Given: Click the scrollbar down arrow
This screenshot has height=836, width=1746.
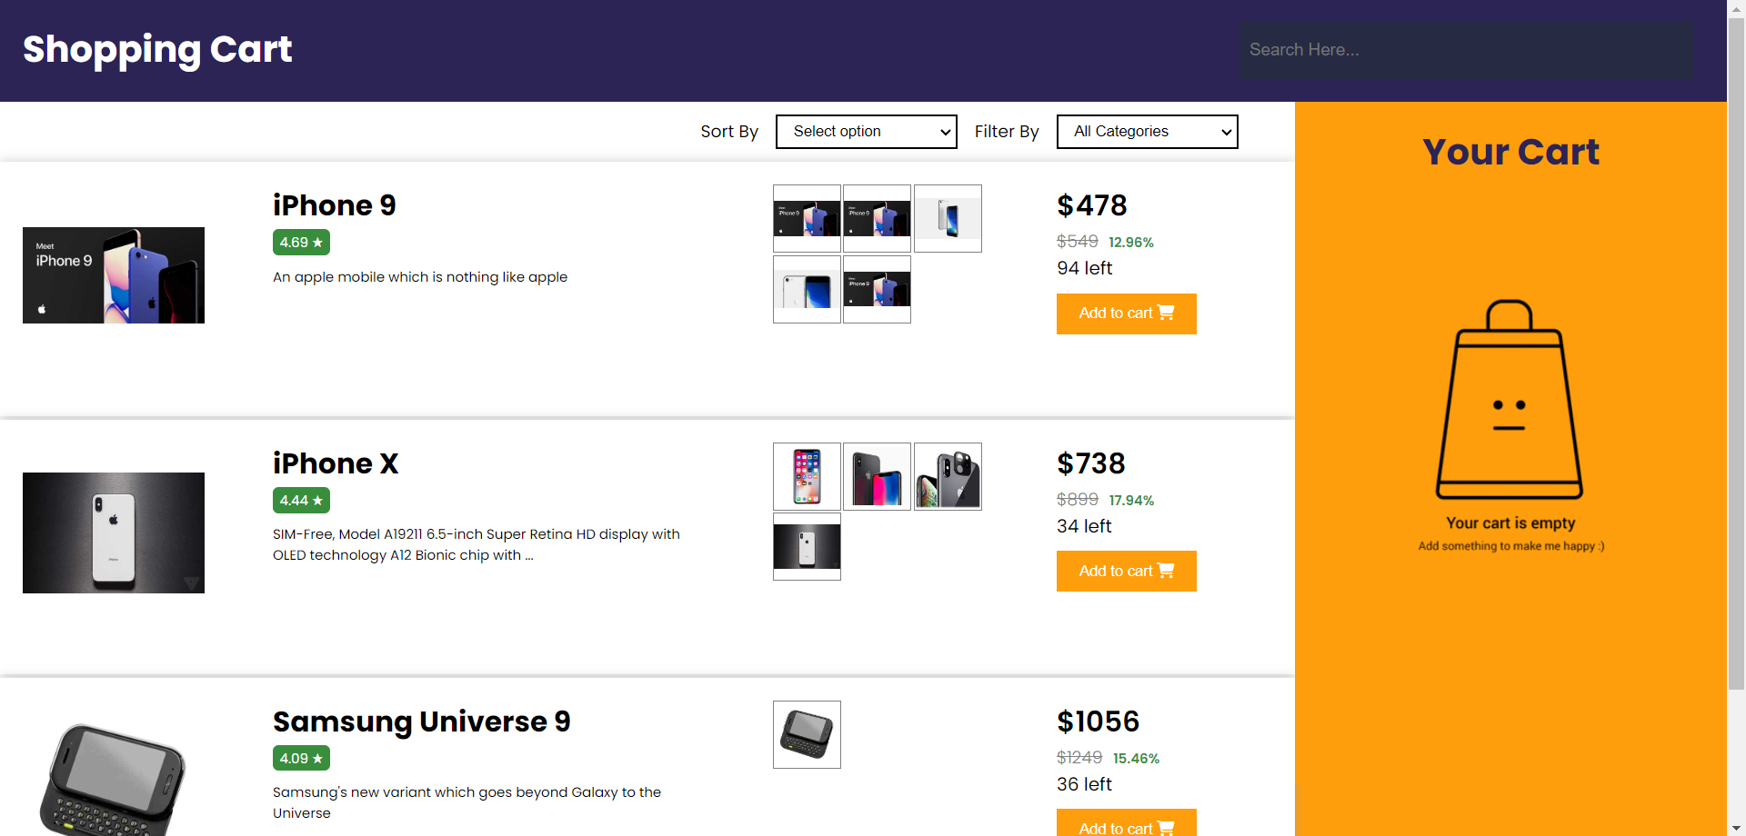Looking at the screenshot, I should tap(1736, 828).
